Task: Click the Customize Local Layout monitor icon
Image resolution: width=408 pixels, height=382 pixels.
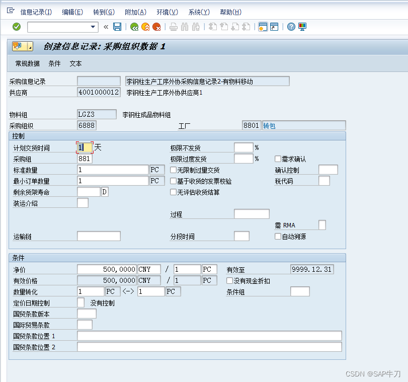Action: click(302, 27)
